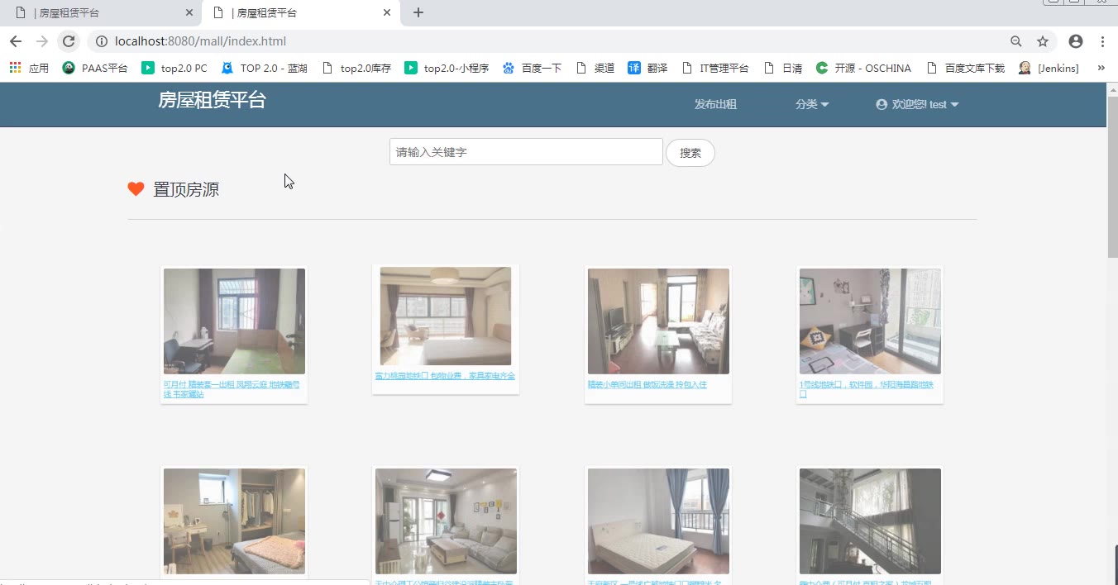Open the top2.0-小程序 bookmark

point(447,68)
